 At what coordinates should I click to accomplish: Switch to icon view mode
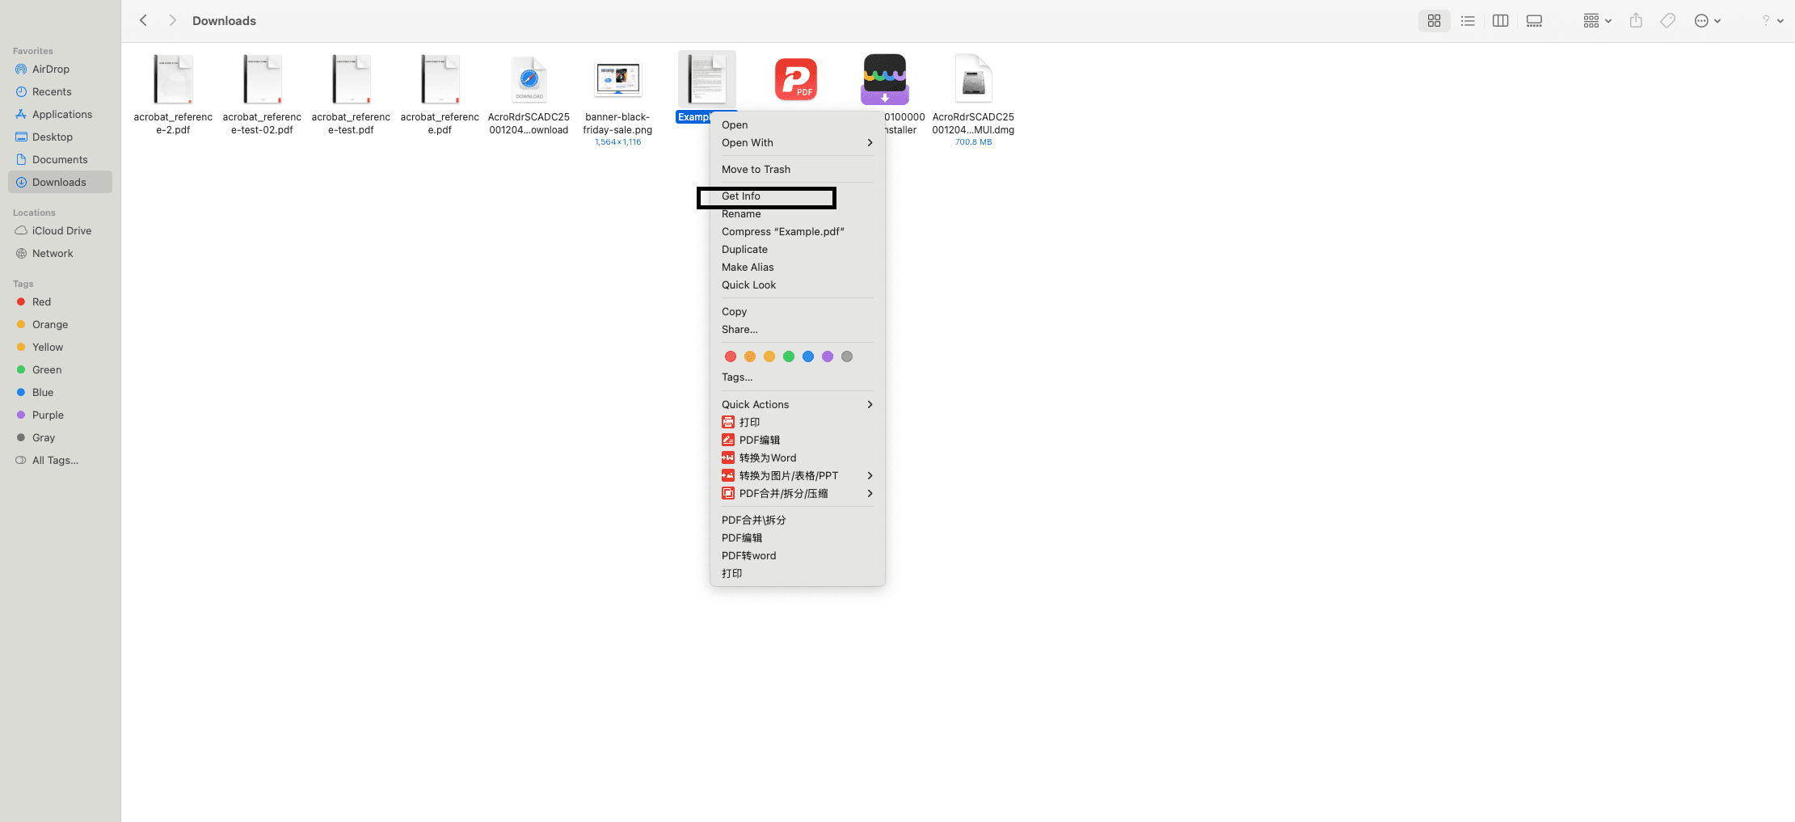pyautogui.click(x=1434, y=21)
